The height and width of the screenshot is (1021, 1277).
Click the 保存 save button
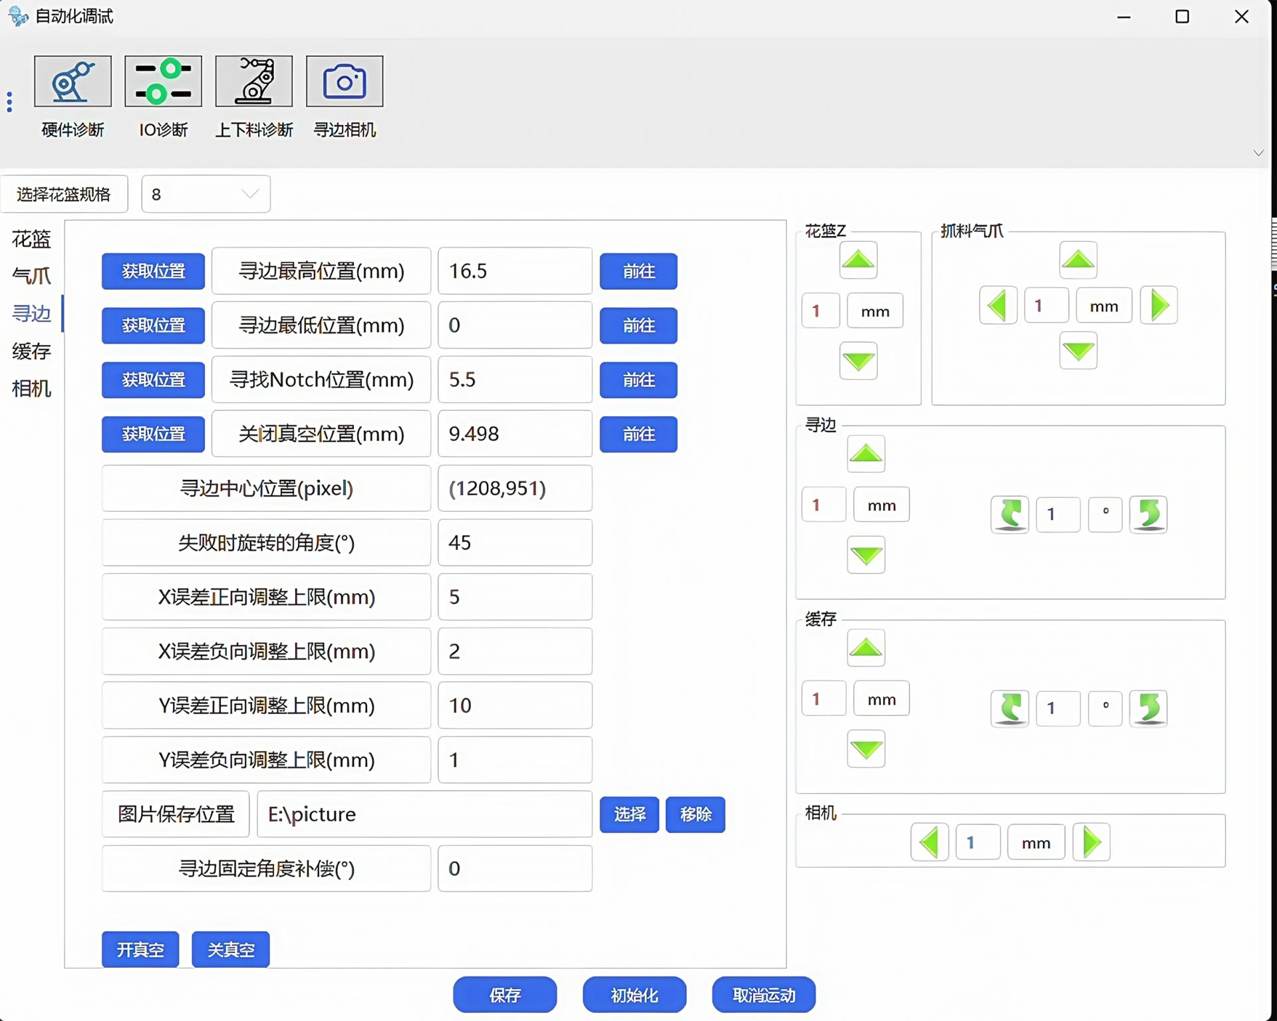505,994
